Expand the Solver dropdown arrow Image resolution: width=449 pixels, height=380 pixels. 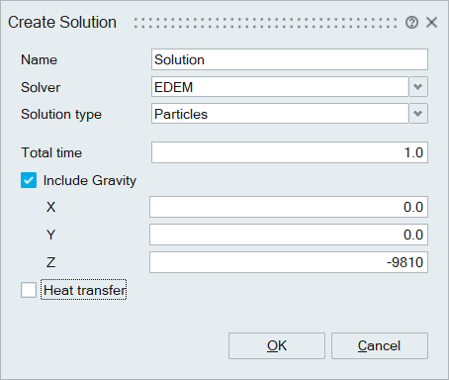click(x=418, y=87)
